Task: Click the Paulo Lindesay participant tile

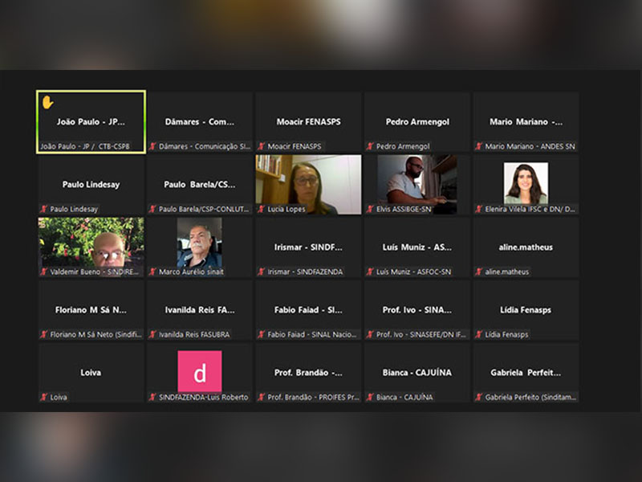Action: (91, 184)
